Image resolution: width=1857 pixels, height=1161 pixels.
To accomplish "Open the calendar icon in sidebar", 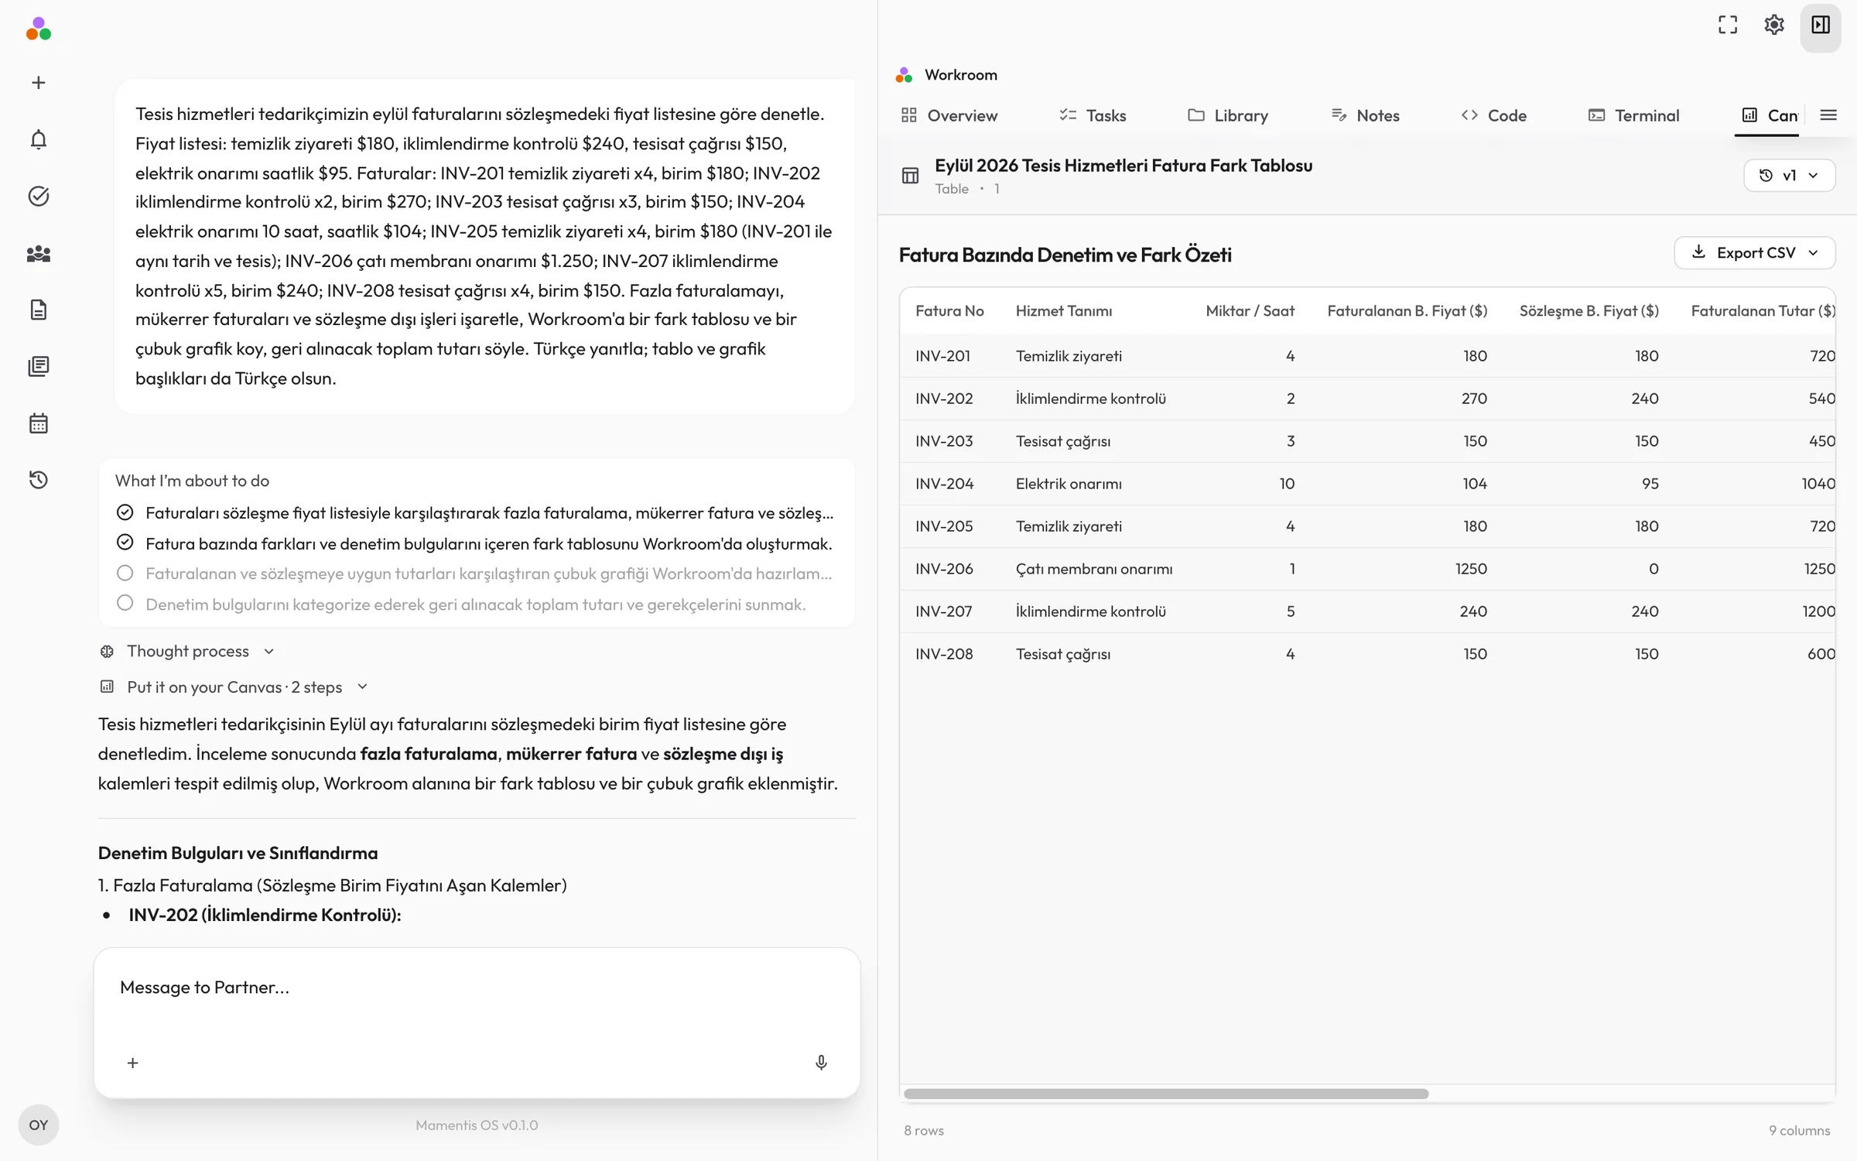I will [38, 423].
